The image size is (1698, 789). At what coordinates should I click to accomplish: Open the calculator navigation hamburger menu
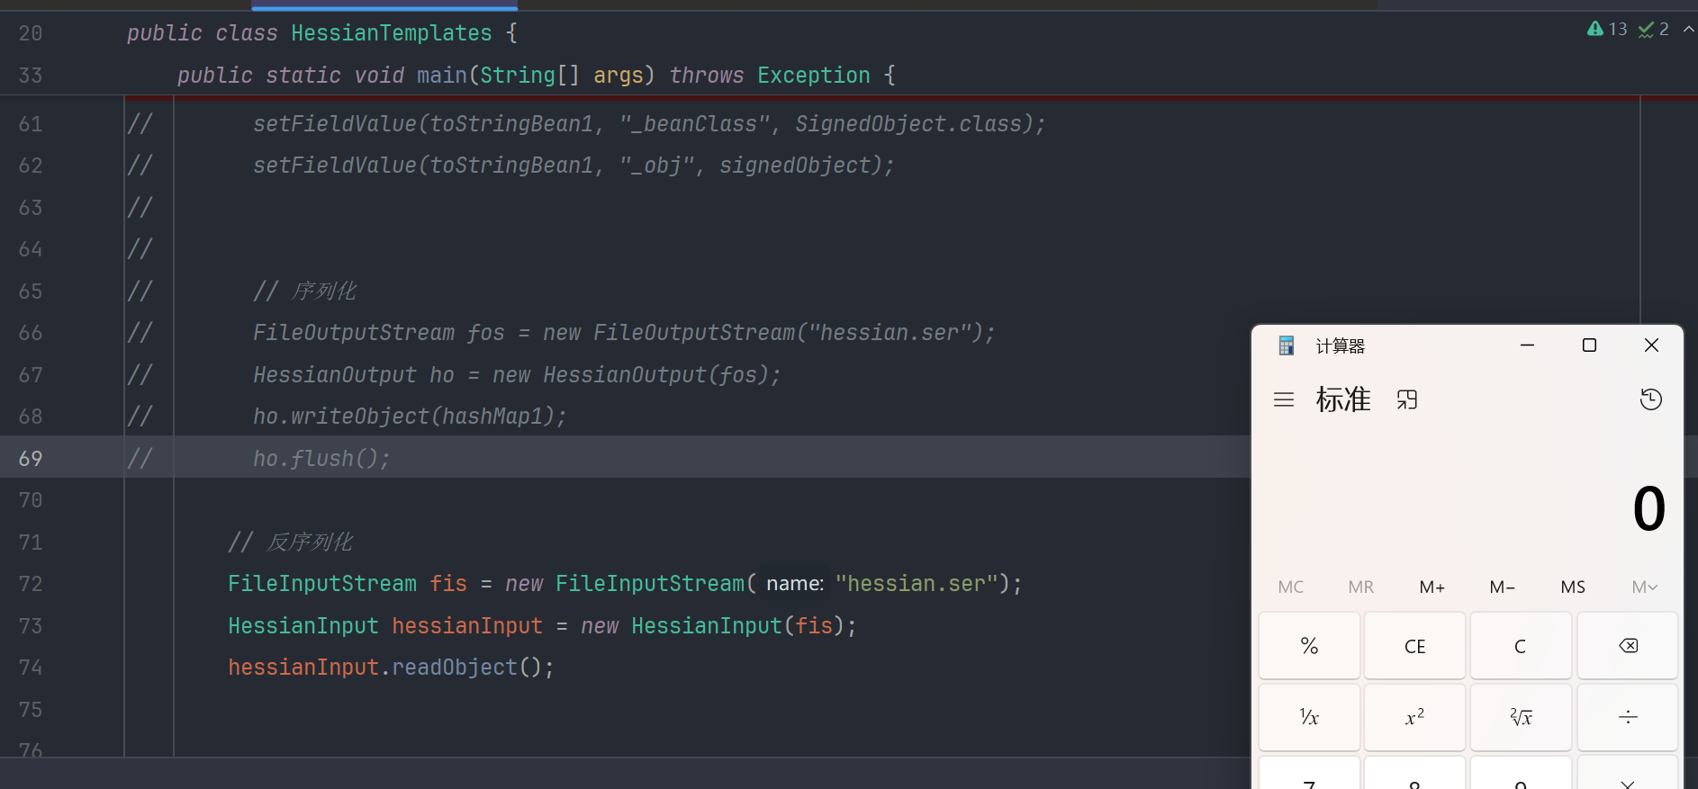coord(1284,399)
